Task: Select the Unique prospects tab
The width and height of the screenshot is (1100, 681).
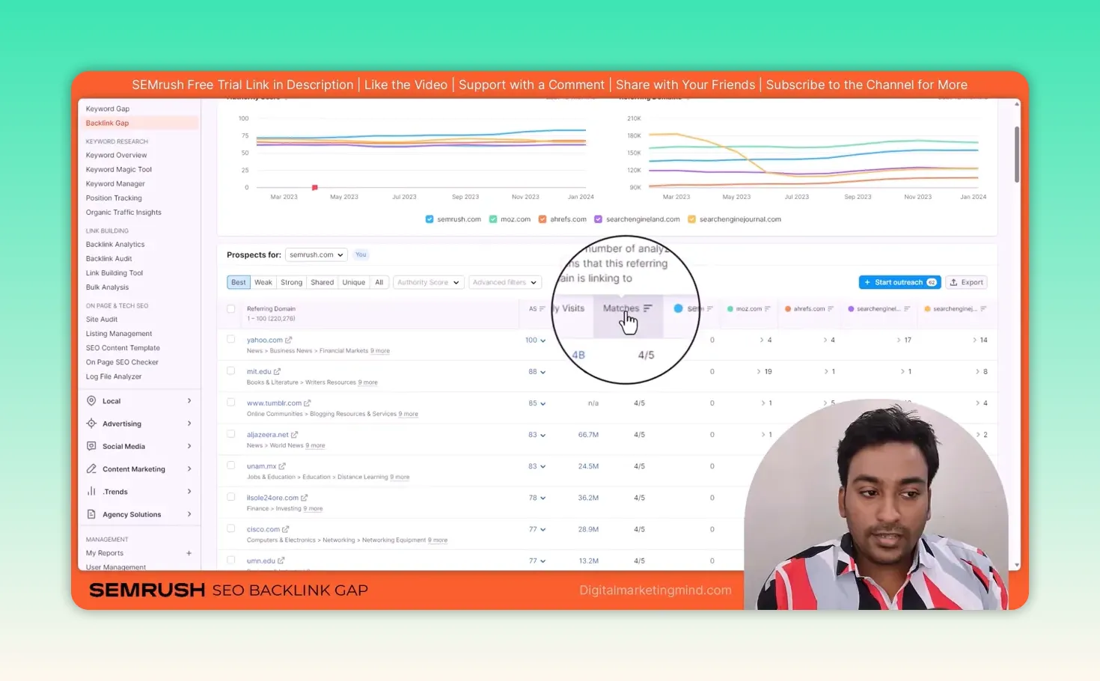Action: 353,282
